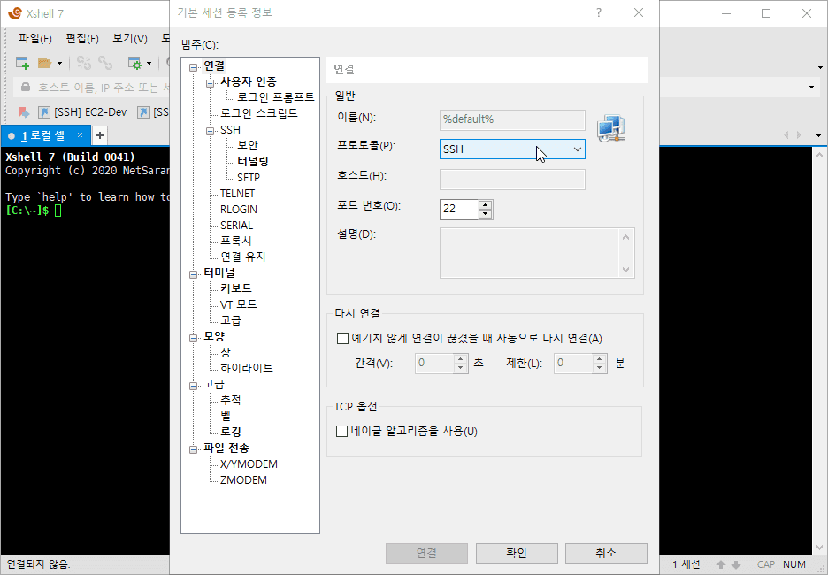Open the arrow beside the properties gear icon
The width and height of the screenshot is (828, 575).
click(x=149, y=64)
